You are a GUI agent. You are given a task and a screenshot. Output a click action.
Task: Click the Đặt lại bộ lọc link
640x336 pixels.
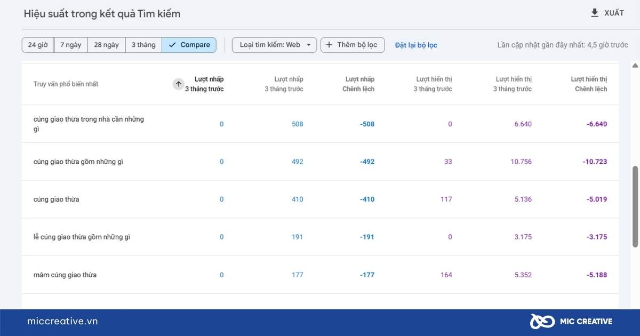(x=416, y=45)
